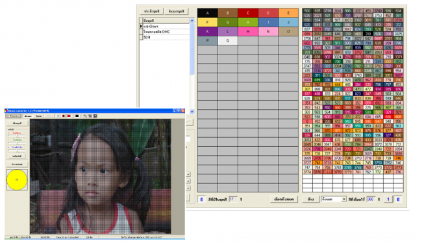Click the last colorful picture icon in the toolbar
Image resolution: width=422 pixels, height=243 pixels.
point(95,116)
